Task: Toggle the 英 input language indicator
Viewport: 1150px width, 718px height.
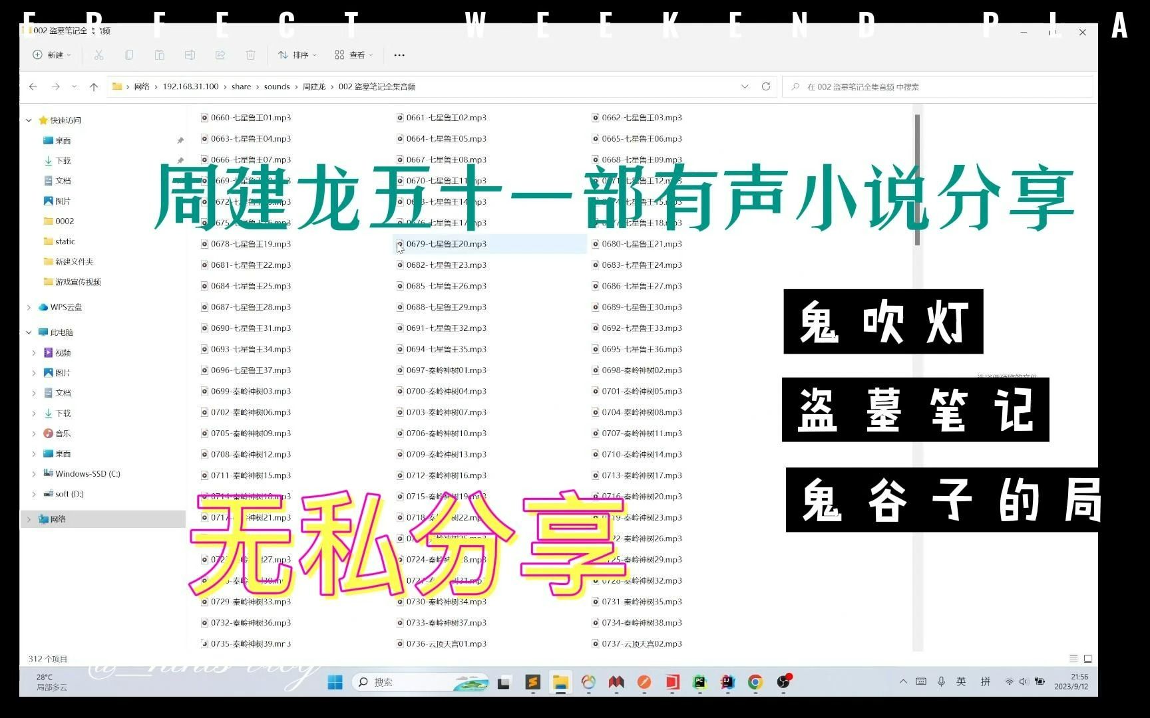Action: click(x=961, y=681)
